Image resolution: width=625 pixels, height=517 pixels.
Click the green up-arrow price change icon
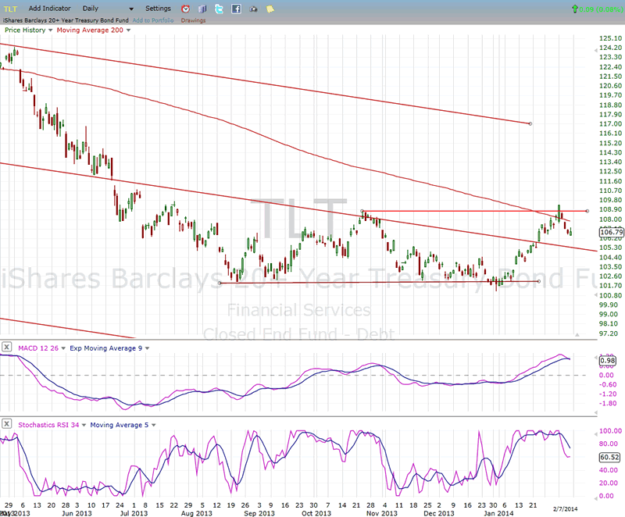576,9
